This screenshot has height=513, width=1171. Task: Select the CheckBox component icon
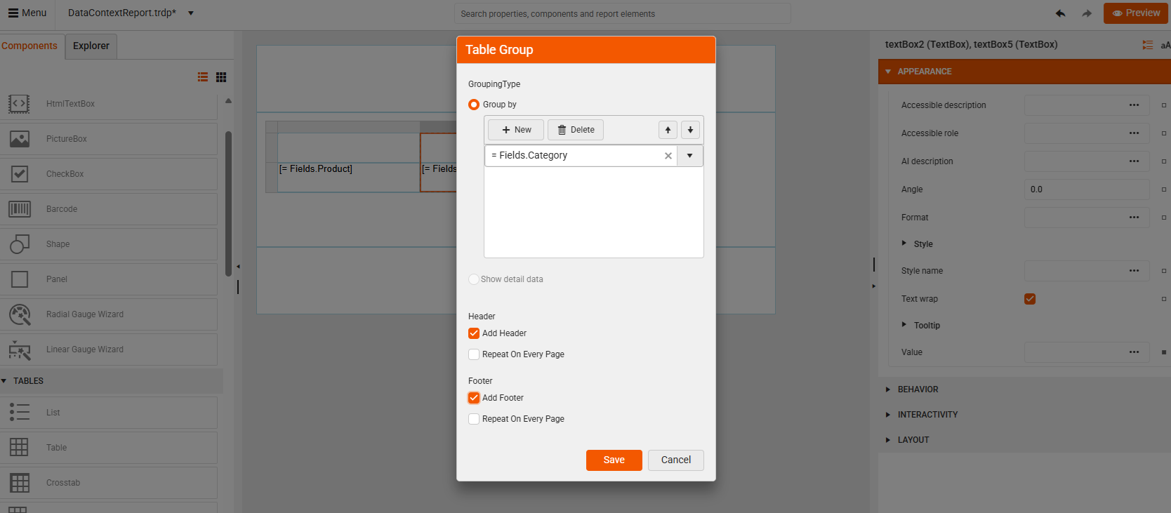point(20,174)
